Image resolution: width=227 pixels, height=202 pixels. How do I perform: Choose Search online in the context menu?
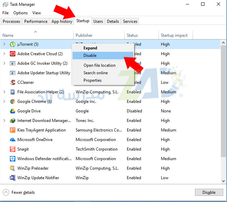click(x=103, y=73)
